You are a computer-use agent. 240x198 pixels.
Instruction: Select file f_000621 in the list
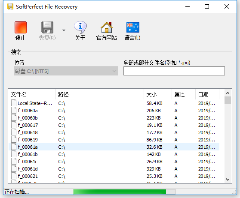[x=114, y=176]
